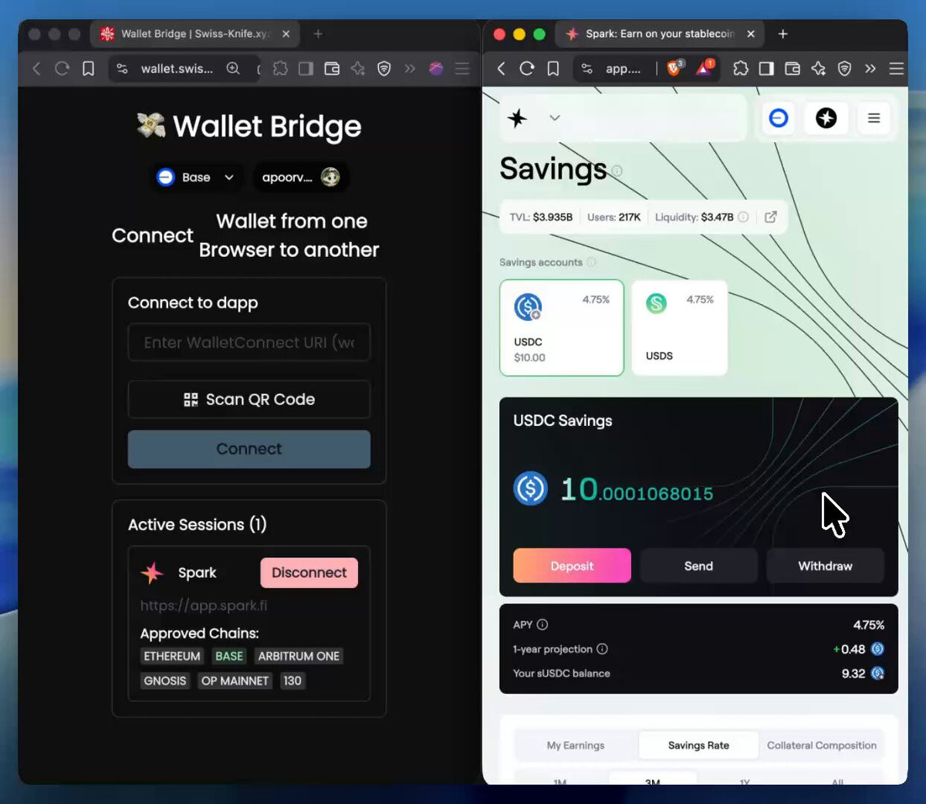Image resolution: width=926 pixels, height=804 pixels.
Task: Open a new tab in Wallet Bridge browser
Action: click(318, 34)
